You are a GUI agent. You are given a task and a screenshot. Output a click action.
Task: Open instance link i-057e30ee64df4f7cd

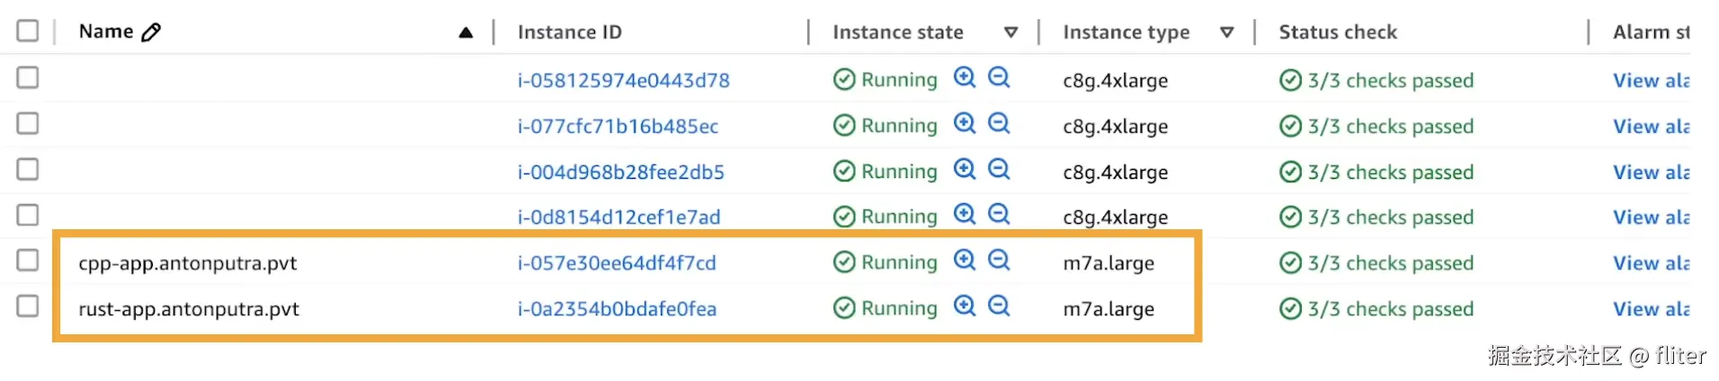[617, 263]
